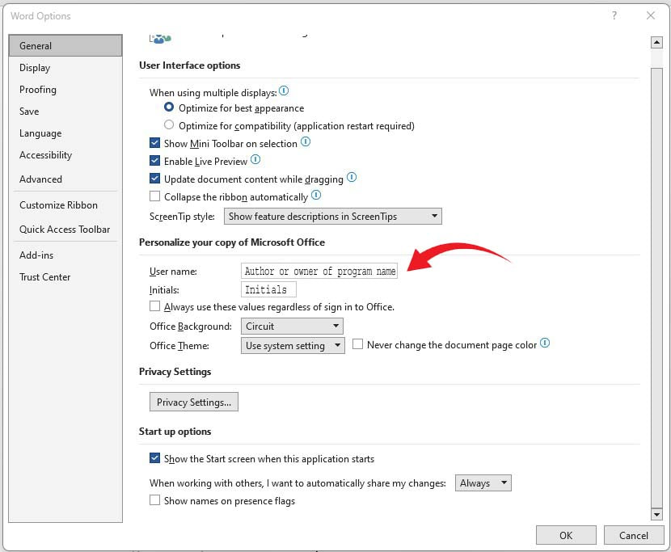This screenshot has width=671, height=552.
Task: Click the Cancel button
Action: (634, 535)
